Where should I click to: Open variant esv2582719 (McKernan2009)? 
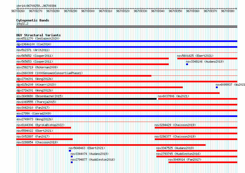(37, 67)
